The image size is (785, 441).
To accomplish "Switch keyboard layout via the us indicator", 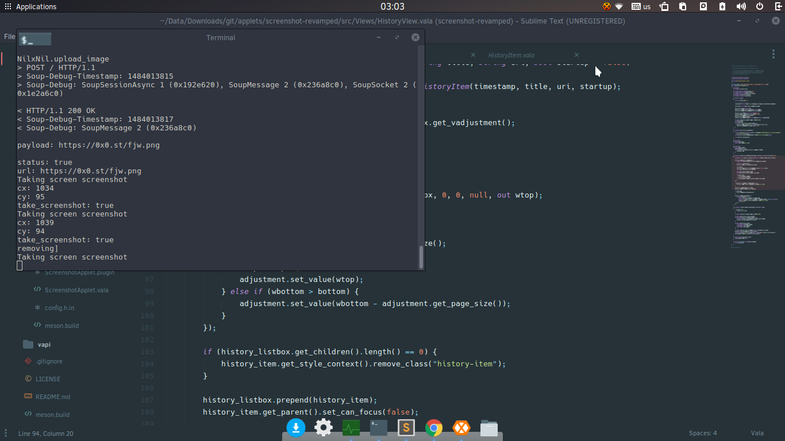I will [641, 6].
